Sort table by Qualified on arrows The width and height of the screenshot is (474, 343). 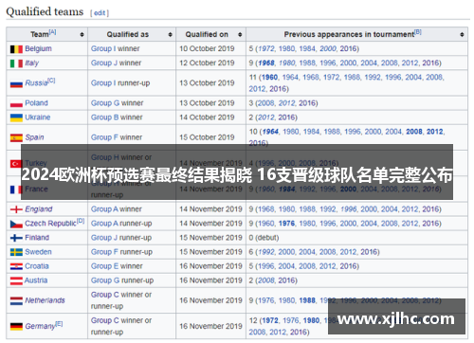240,34
